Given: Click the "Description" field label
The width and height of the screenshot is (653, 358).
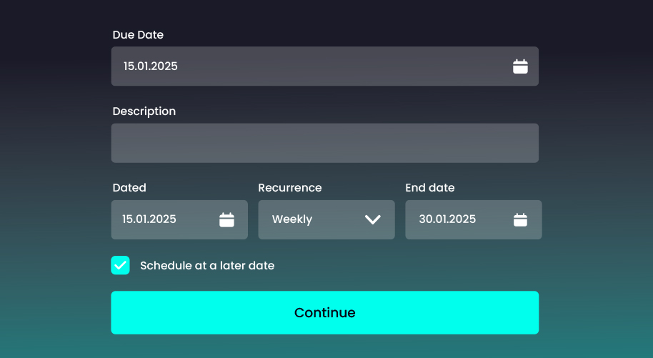Looking at the screenshot, I should click(144, 111).
